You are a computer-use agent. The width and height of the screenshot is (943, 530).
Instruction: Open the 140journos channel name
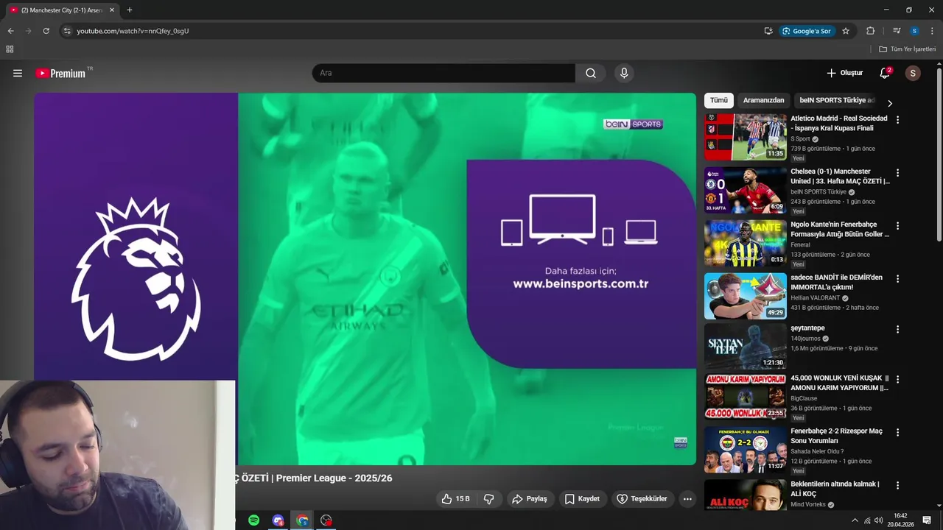pyautogui.click(x=805, y=339)
